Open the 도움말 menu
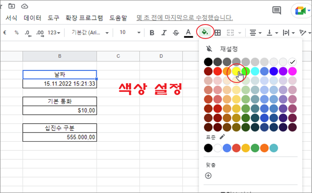The image size is (312, 193). (118, 18)
